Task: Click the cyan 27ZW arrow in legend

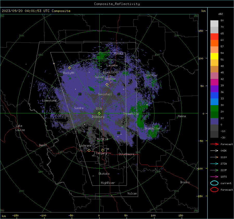Action: (x=214, y=164)
